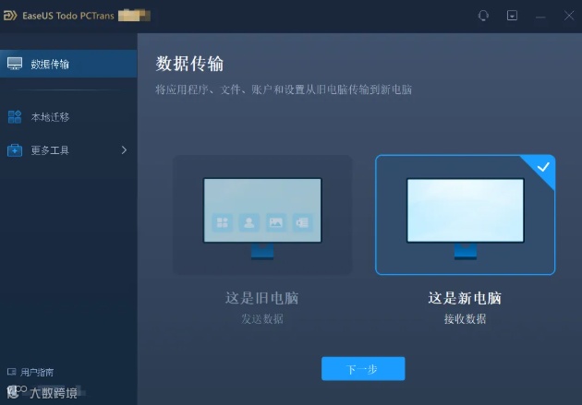Click the user account icon on old PC screen
Viewport: 582px width, 405px height.
[x=249, y=222]
